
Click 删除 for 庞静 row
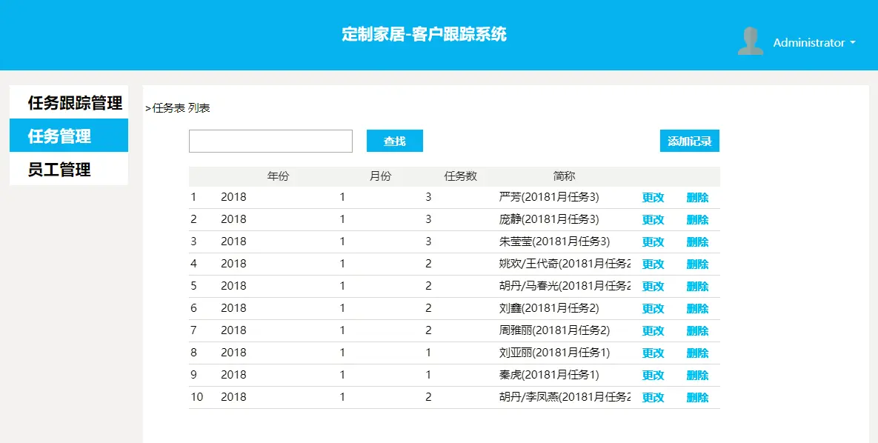(x=698, y=219)
